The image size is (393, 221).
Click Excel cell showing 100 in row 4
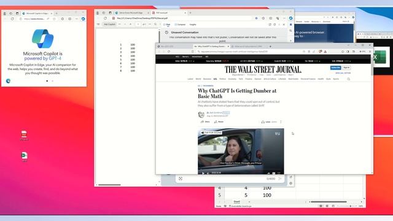(267, 188)
